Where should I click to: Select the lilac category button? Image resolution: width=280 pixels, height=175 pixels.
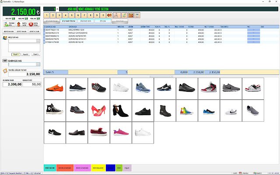coord(127,168)
